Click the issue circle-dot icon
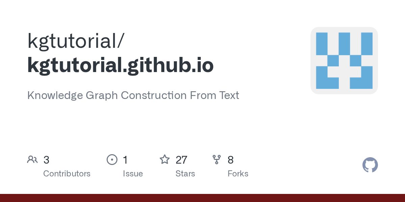This screenshot has width=405, height=202. coord(112,160)
